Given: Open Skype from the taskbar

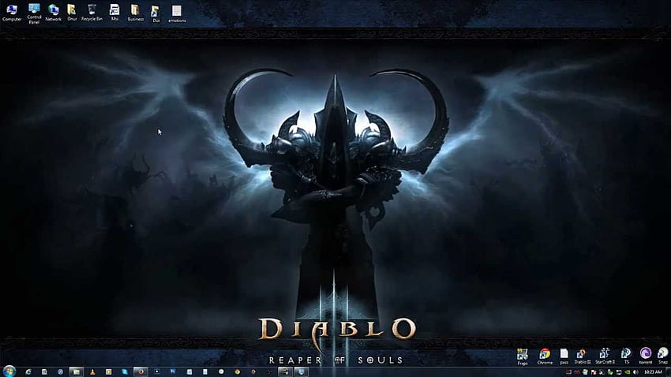Looking at the screenshot, I should point(125,371).
